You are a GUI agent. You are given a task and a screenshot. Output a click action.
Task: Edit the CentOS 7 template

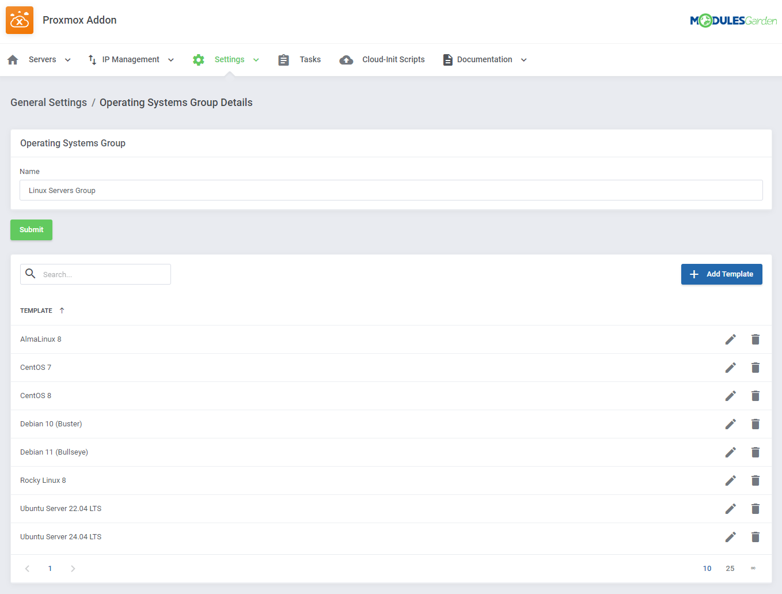(x=730, y=368)
